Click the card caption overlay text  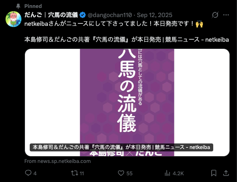[121, 147]
